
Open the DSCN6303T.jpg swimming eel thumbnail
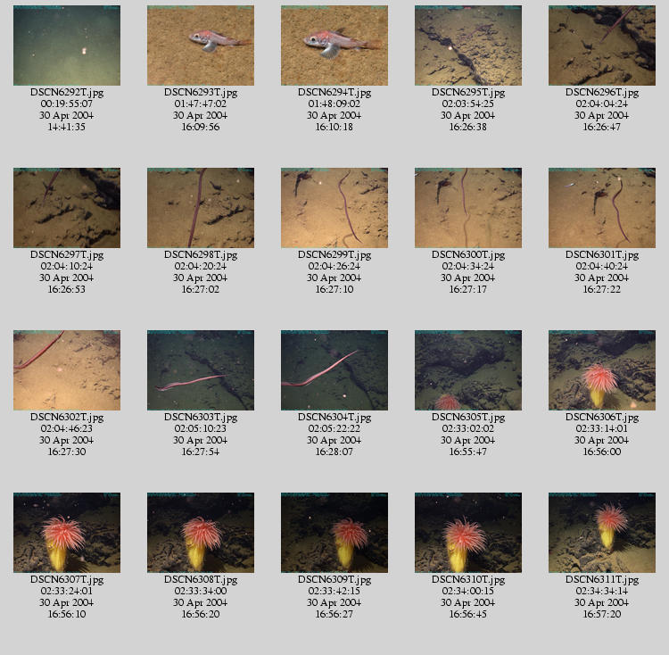click(x=201, y=370)
